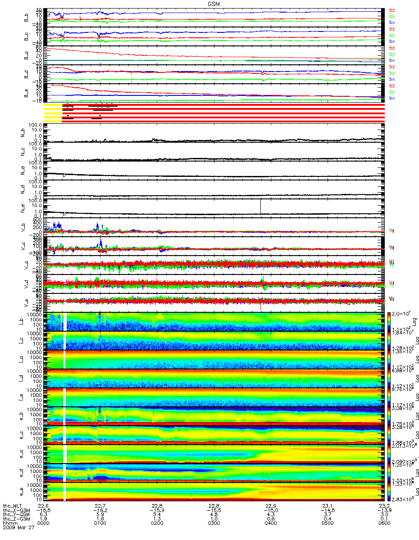Click the -13.9 X-GSM value
The width and height of the screenshot is (419, 540).
click(x=384, y=510)
